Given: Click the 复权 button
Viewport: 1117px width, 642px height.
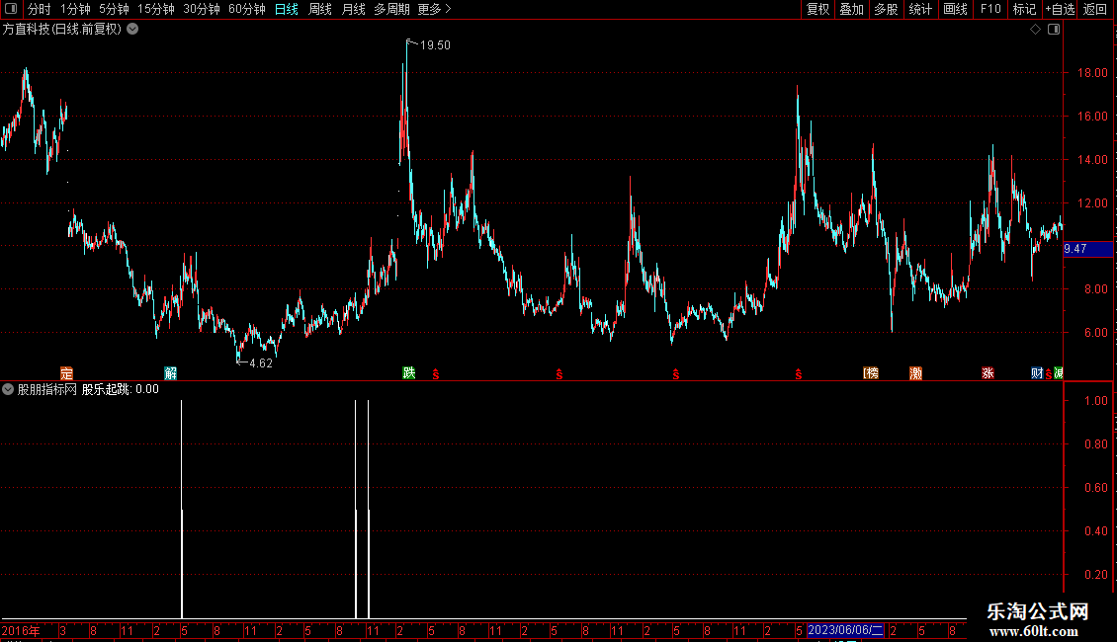Looking at the screenshot, I should 817,9.
